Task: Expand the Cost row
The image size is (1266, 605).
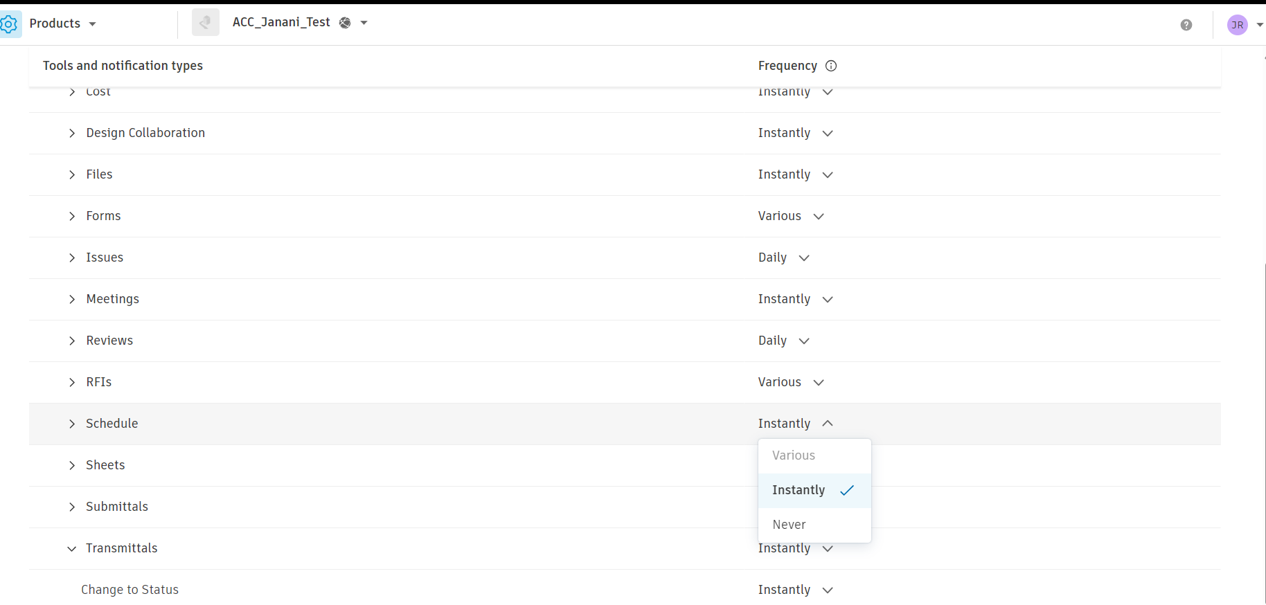Action: (72, 92)
